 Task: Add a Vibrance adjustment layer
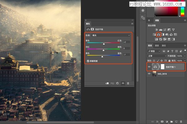click(x=173, y=30)
